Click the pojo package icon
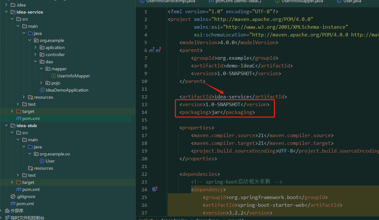 click(48, 83)
